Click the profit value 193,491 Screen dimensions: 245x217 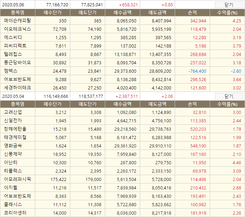click(198, 196)
